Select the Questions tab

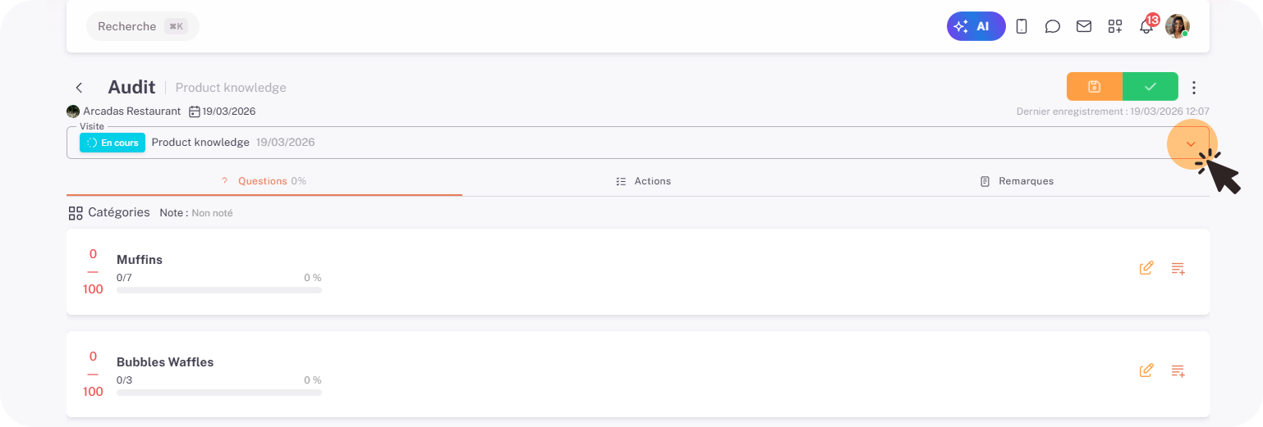pyautogui.click(x=264, y=181)
